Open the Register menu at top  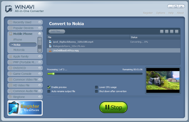(148, 13)
